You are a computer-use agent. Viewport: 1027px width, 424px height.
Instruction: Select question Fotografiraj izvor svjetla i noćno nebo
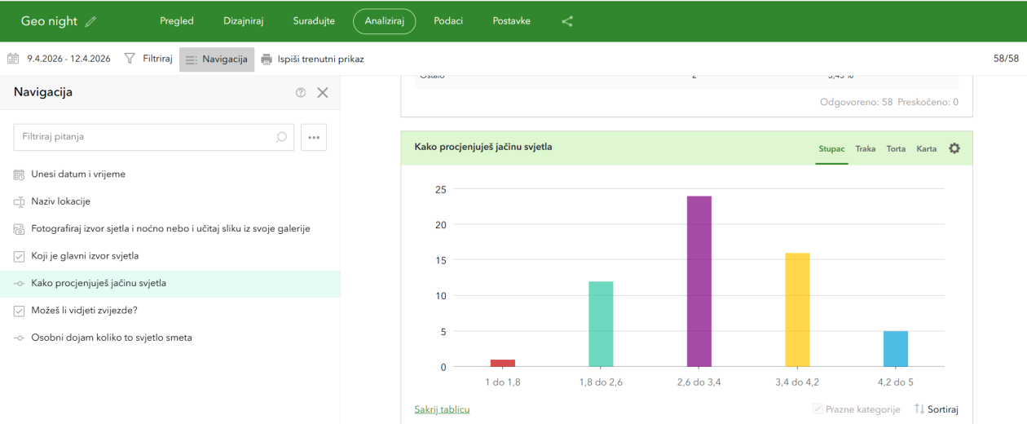tap(170, 229)
